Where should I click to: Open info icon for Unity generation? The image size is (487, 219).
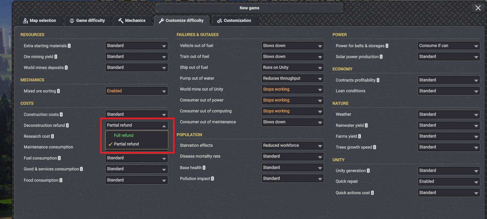[368, 171]
